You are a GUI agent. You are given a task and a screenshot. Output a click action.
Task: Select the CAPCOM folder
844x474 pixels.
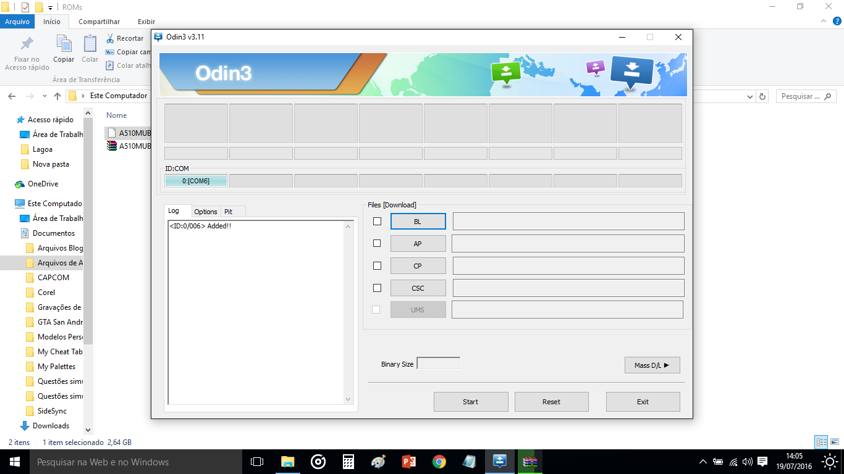53,278
